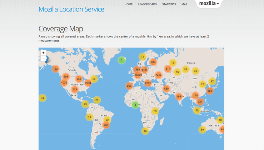This screenshot has height=150, width=264.
Task: Open the LEADERBOARD navigation item
Action: pos(147,4)
